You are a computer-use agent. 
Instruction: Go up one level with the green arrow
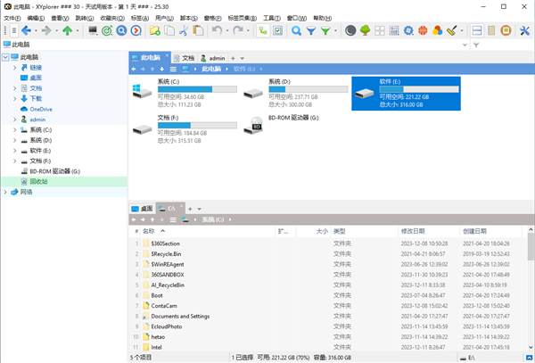[67, 30]
